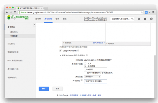Click the help icon beside 複製 AdSense 指定目標設定
This screenshot has height=103, width=158.
pyautogui.click(x=86, y=55)
